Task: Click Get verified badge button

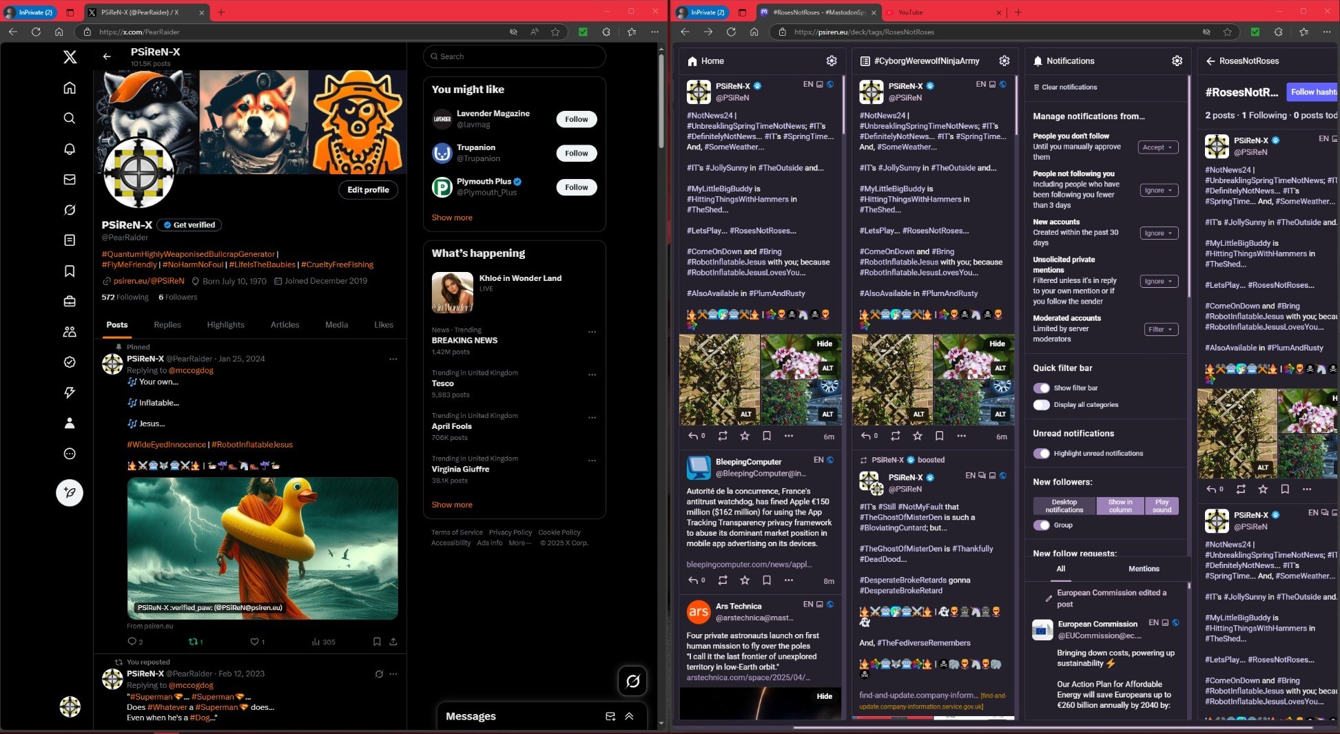Action: click(x=189, y=224)
